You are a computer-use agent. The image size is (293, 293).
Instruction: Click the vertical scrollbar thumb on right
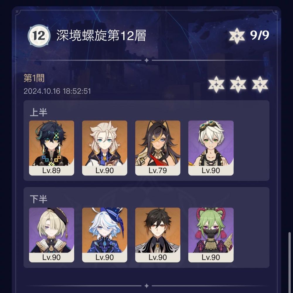coord(289,262)
